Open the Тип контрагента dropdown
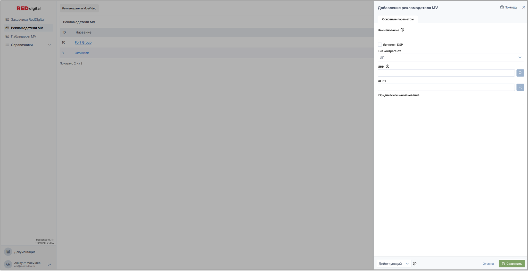 451,58
